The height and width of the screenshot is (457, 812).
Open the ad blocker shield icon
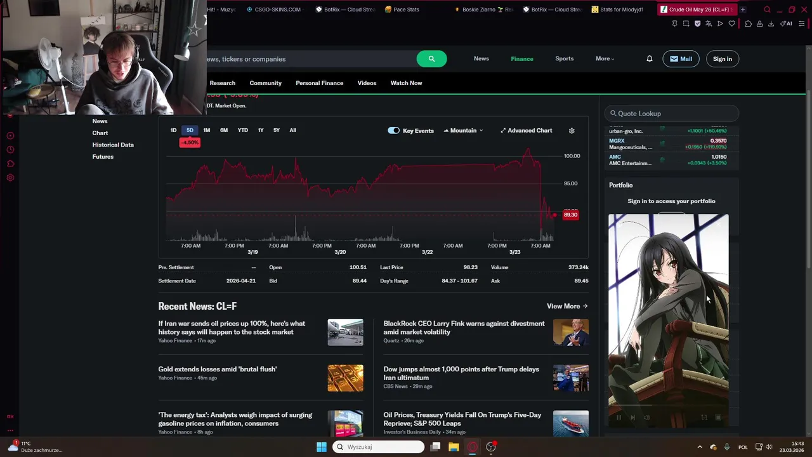pos(697,23)
